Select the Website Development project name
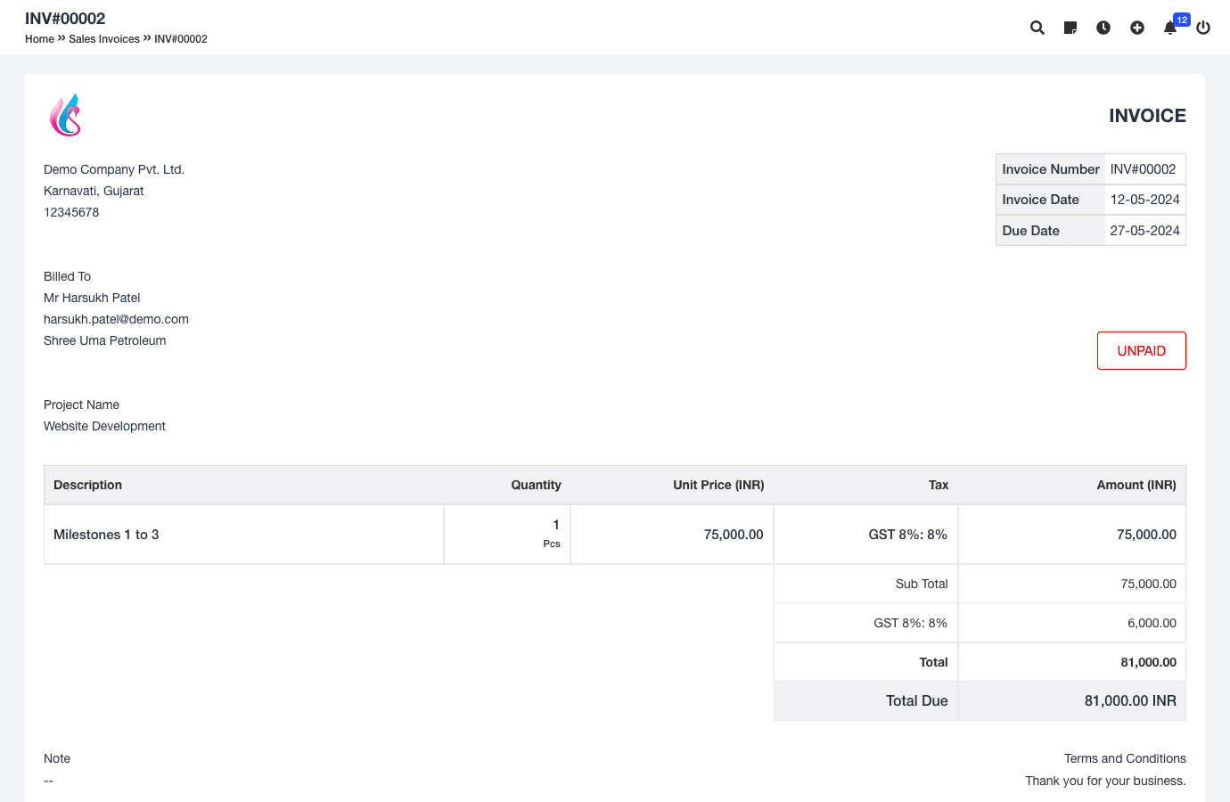 [104, 426]
